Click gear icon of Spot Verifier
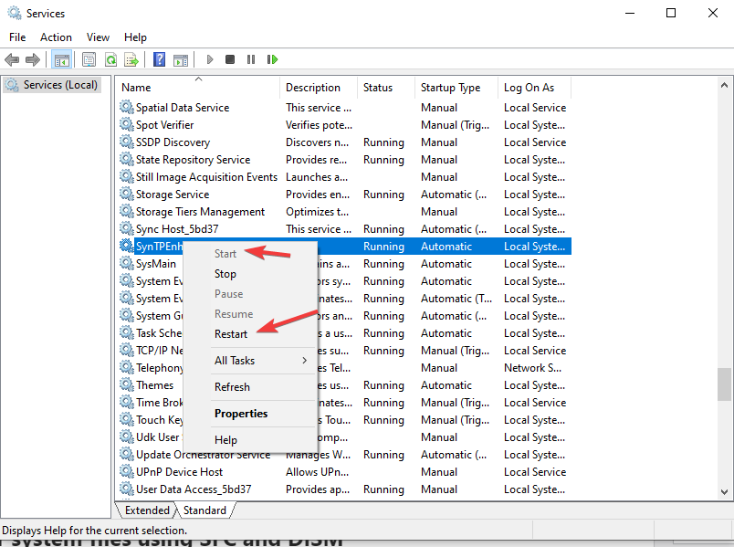The image size is (734, 547). [x=126, y=124]
